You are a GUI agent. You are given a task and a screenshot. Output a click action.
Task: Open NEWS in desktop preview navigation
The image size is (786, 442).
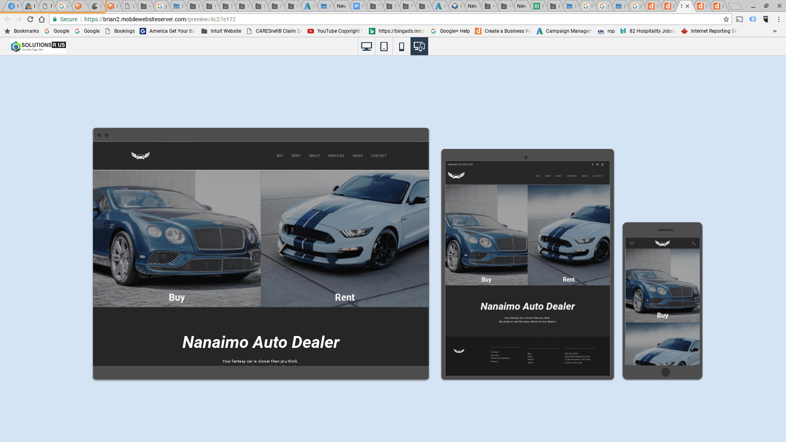point(358,156)
